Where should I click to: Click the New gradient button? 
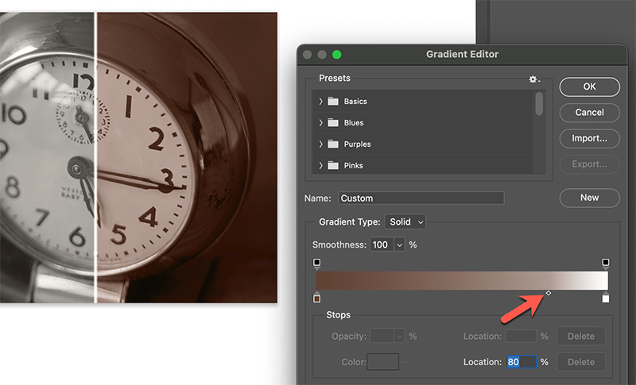(x=589, y=197)
